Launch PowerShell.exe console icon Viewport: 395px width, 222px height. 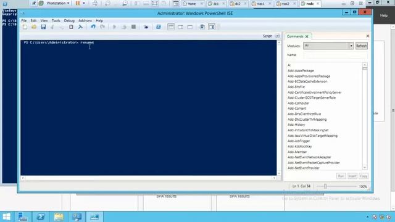pos(159,27)
